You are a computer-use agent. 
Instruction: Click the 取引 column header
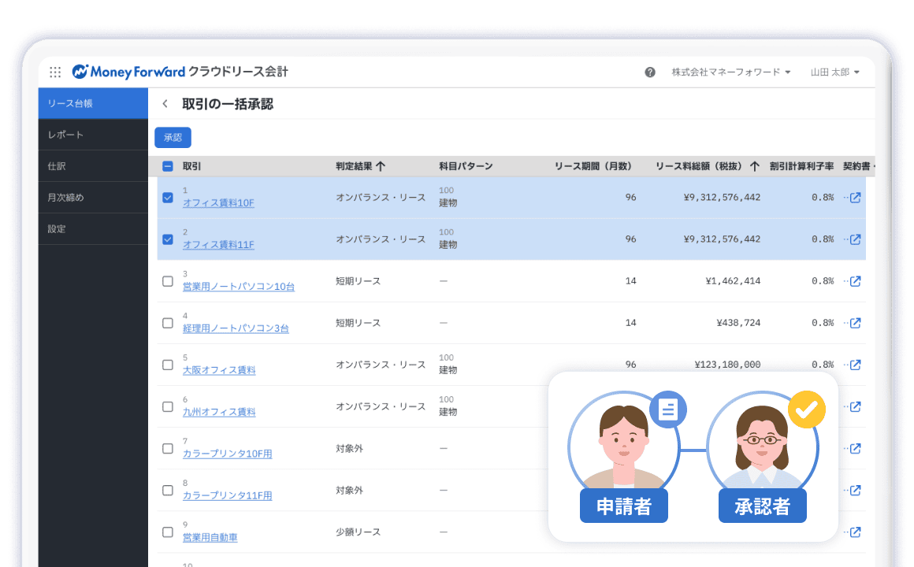pyautogui.click(x=191, y=166)
